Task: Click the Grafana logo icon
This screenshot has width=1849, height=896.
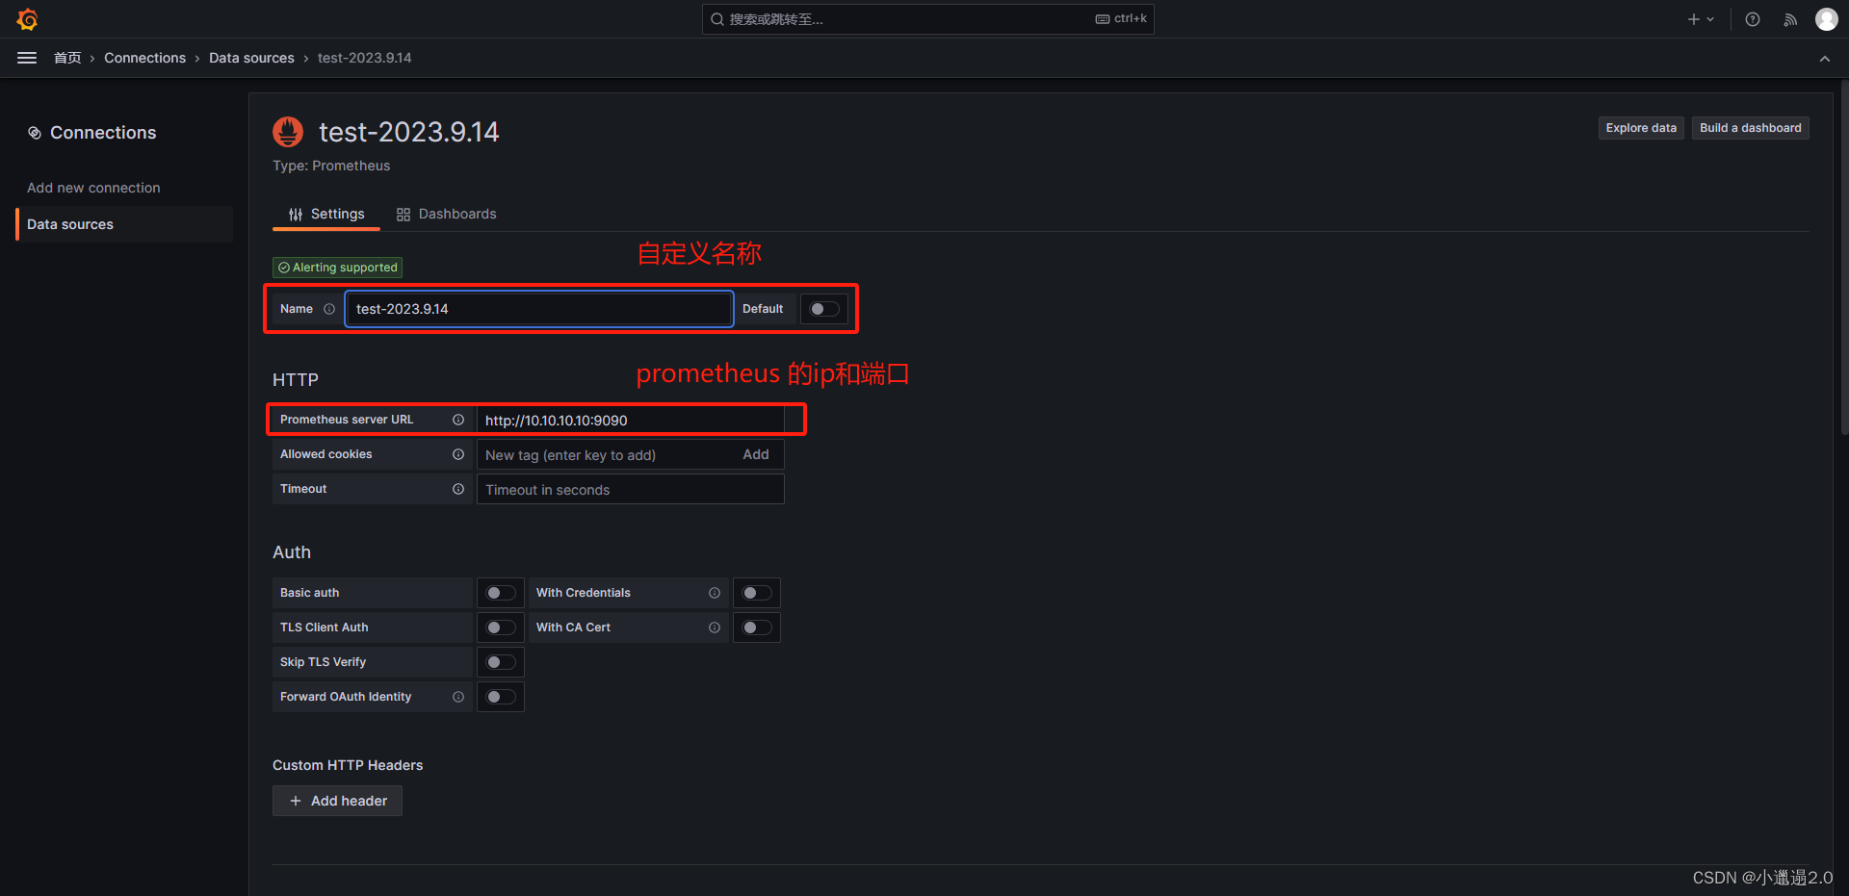Action: coord(27,19)
